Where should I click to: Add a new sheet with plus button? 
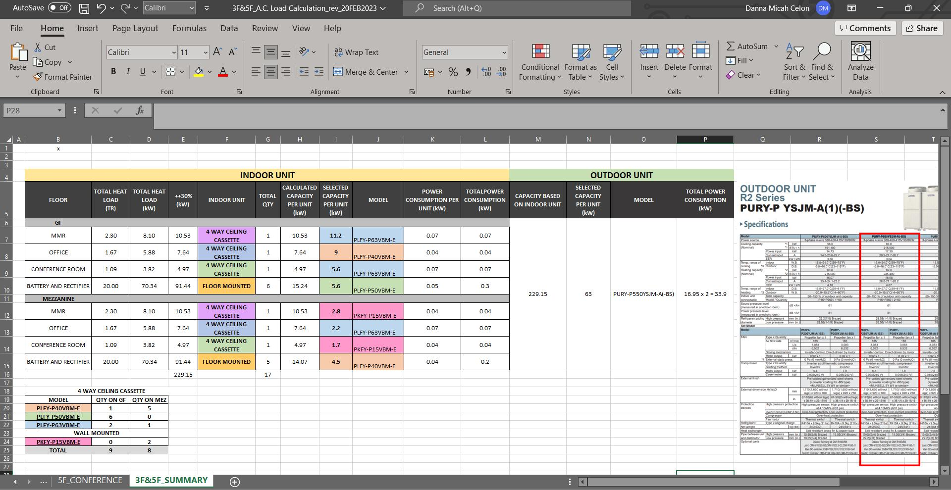tap(235, 482)
